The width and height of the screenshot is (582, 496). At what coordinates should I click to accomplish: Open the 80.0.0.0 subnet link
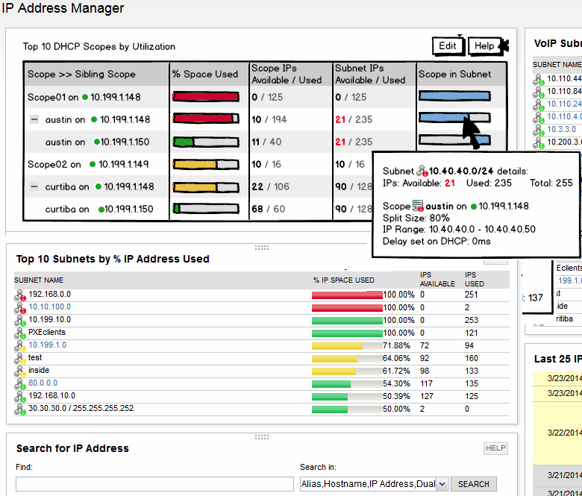click(43, 383)
